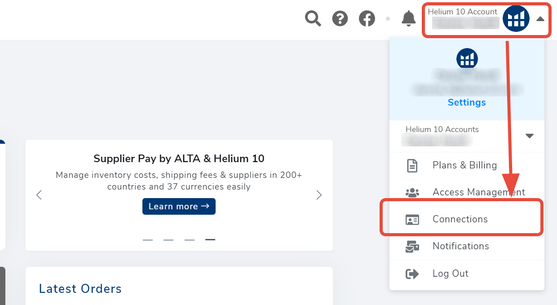
Task: Click the first carousel indicator dot
Action: (x=147, y=240)
